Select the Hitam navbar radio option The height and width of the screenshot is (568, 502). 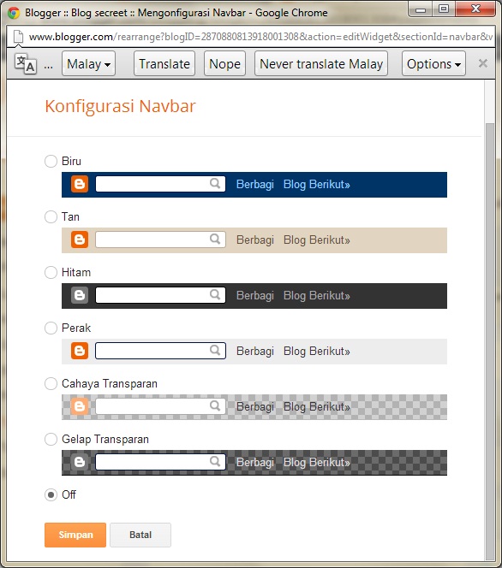tap(51, 272)
